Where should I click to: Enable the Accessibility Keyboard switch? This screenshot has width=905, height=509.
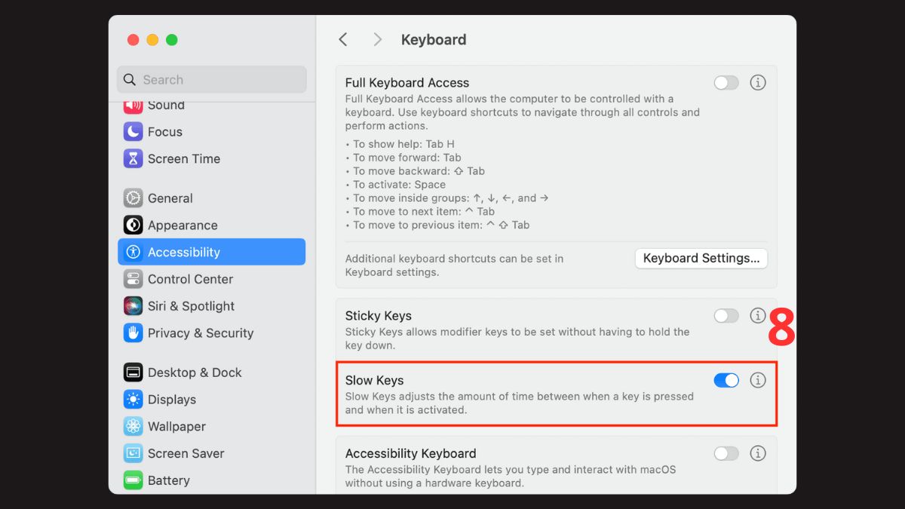pos(726,454)
